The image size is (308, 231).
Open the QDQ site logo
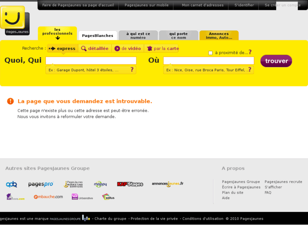pyautogui.click(x=11, y=184)
